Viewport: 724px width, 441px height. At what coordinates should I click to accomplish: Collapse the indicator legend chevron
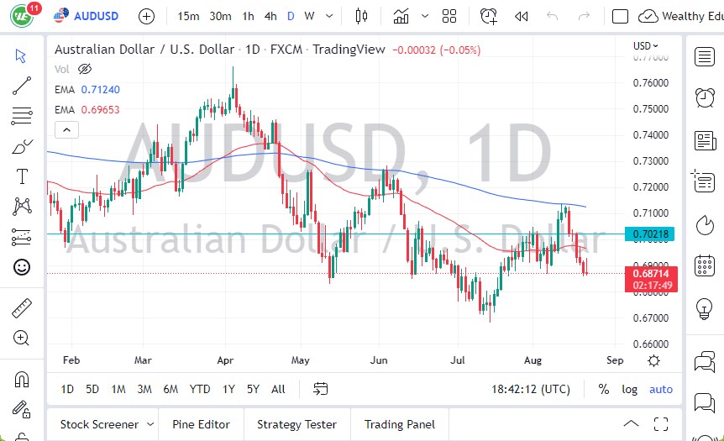[x=66, y=129]
